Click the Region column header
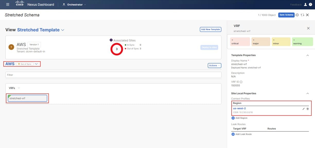The width and height of the screenshot is (315, 148). (237, 103)
